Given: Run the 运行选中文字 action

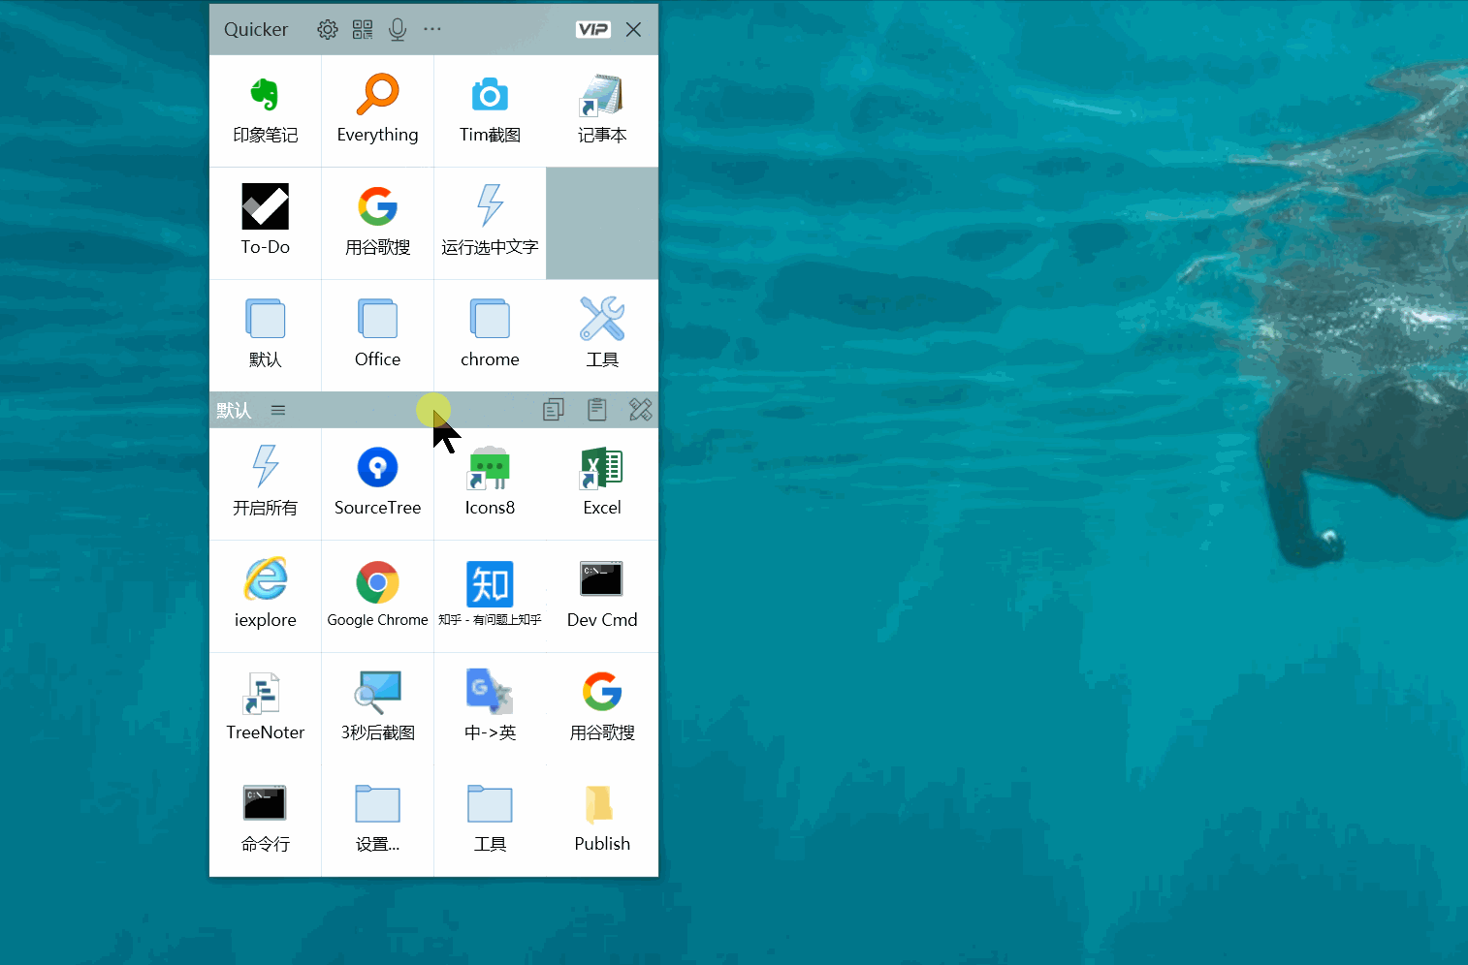Looking at the screenshot, I should pyautogui.click(x=490, y=224).
